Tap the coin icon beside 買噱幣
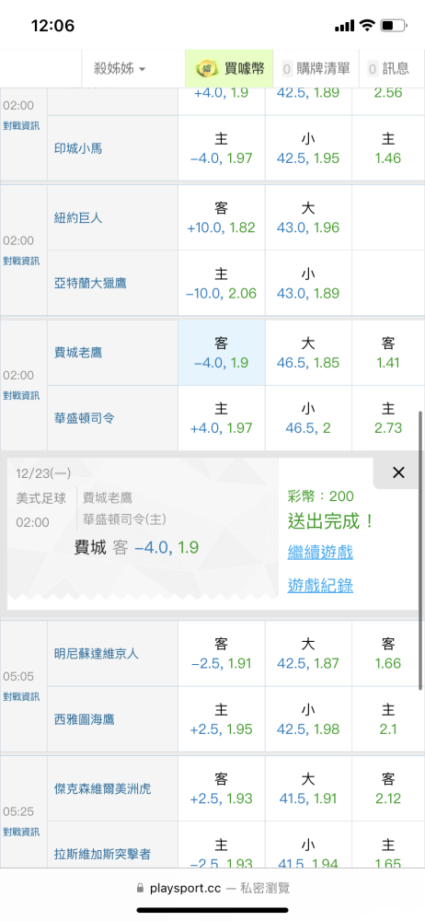The image size is (425, 921). (x=207, y=69)
